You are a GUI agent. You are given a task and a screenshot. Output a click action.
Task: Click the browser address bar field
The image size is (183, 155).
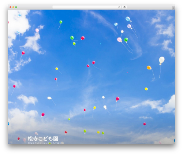coord(87,7)
